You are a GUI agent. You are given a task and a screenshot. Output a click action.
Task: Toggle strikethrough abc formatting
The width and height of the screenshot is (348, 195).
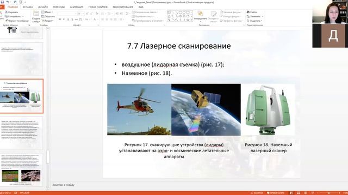point(76,19)
